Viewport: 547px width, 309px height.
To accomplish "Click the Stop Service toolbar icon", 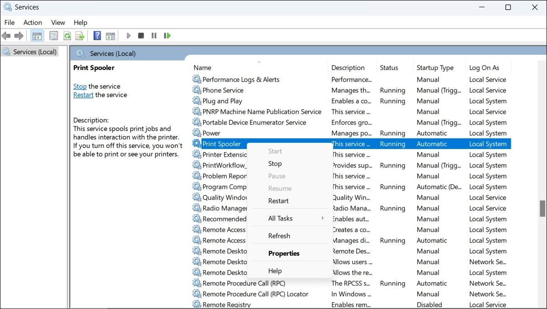I will (141, 36).
